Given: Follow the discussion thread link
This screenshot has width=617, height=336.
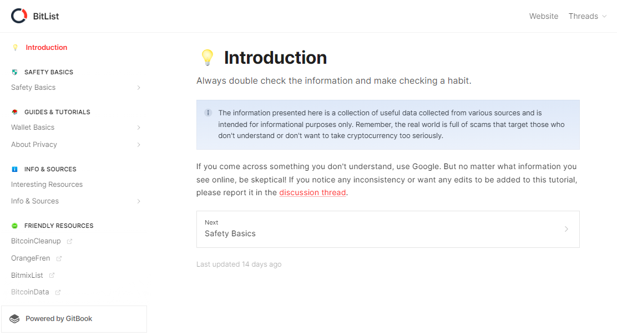Looking at the screenshot, I should tap(312, 192).
